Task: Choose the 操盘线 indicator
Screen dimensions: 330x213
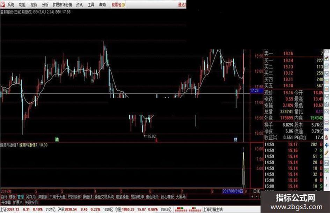Action: click(x=87, y=197)
